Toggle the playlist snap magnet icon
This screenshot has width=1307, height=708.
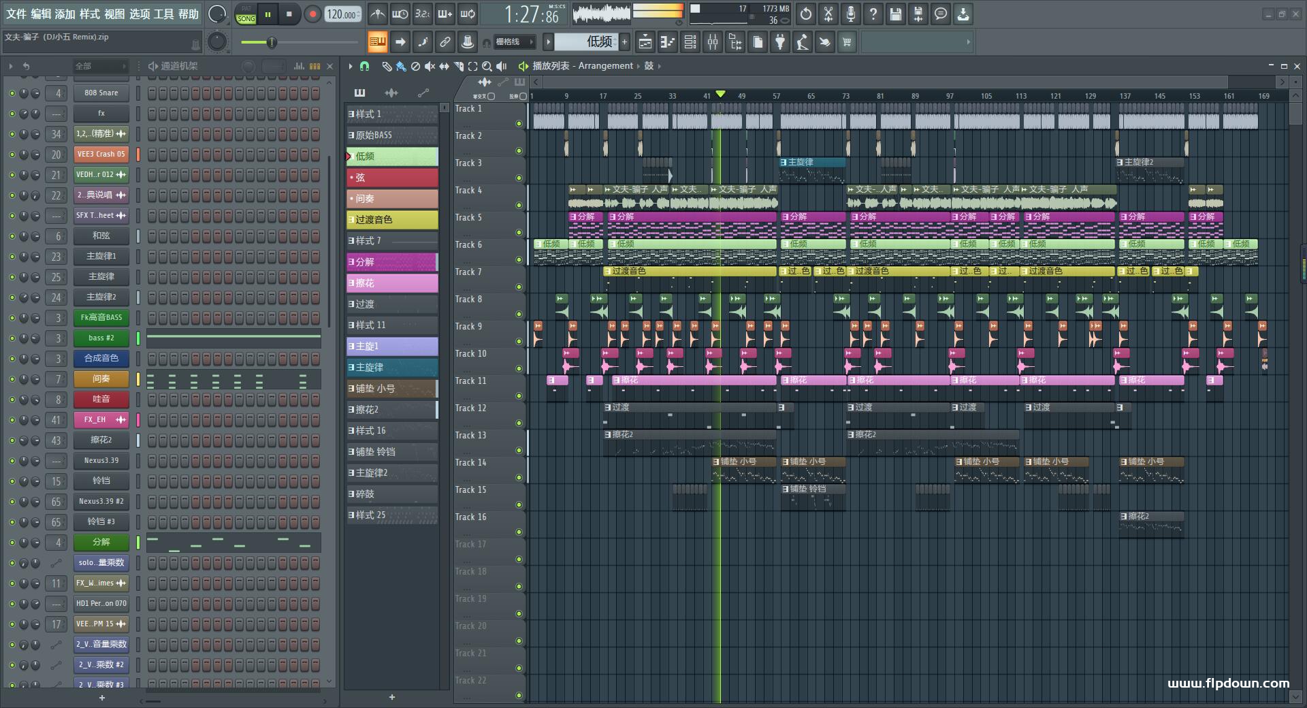pyautogui.click(x=365, y=66)
